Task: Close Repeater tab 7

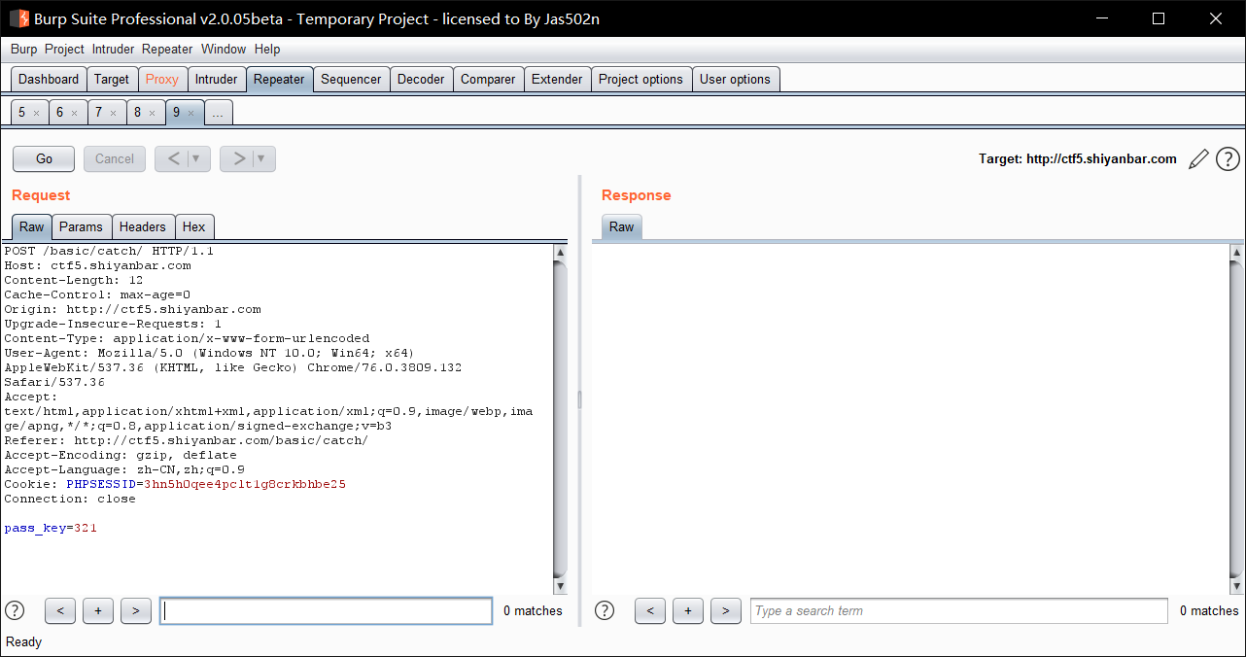Action: (113, 114)
